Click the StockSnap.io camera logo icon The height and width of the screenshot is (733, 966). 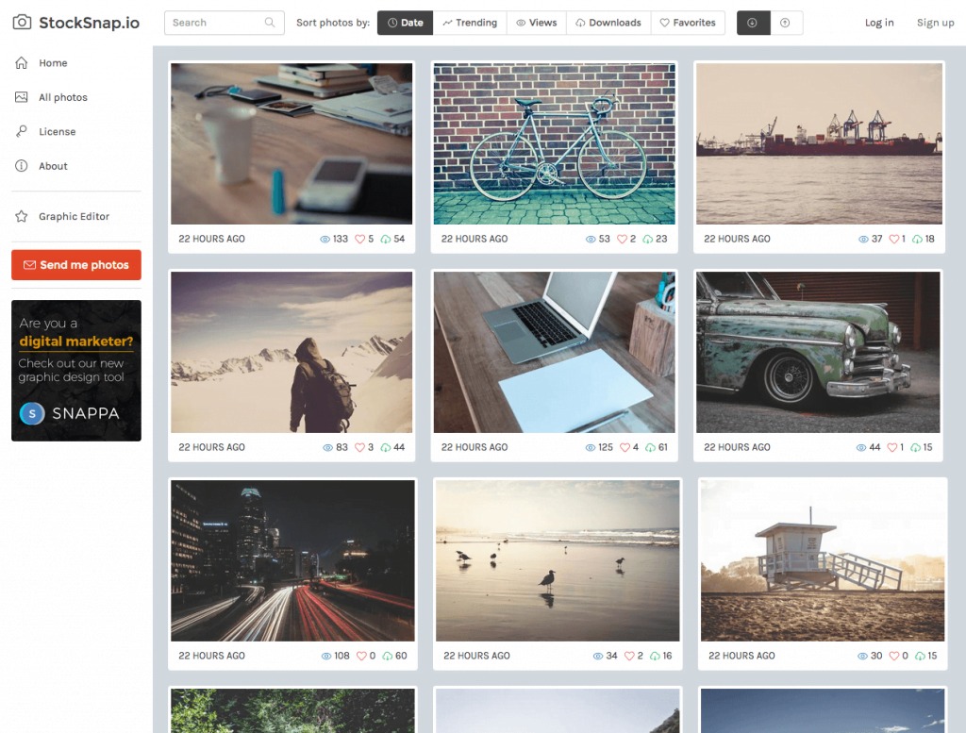(23, 23)
